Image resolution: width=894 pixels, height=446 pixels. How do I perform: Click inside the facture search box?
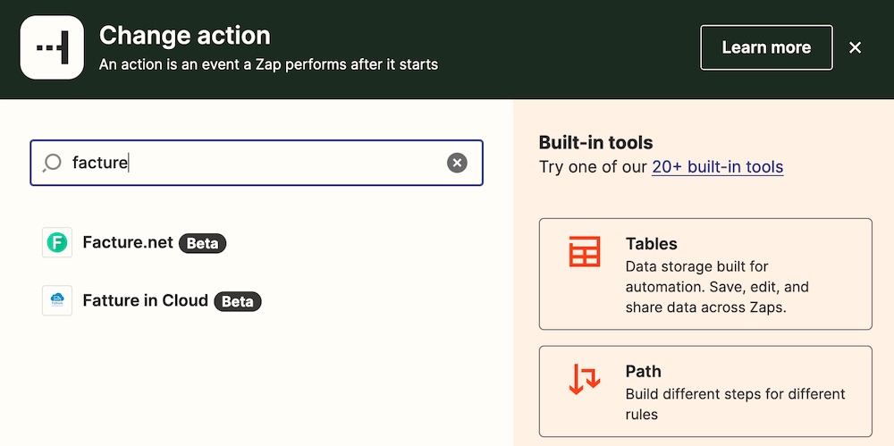point(257,163)
